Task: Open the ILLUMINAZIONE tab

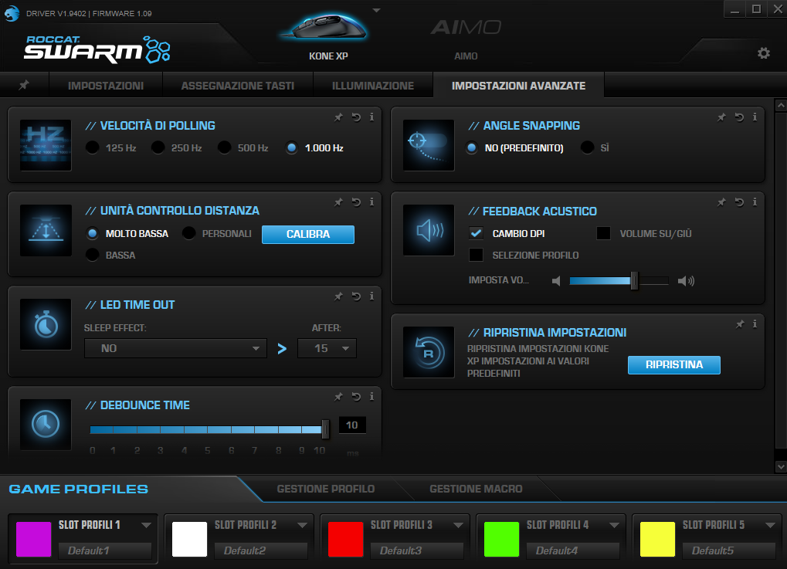Action: pyautogui.click(x=373, y=85)
